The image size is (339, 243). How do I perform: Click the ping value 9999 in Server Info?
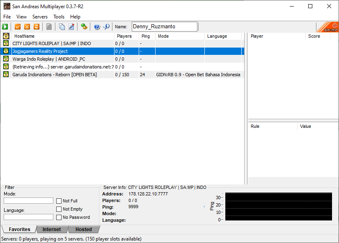133,207
